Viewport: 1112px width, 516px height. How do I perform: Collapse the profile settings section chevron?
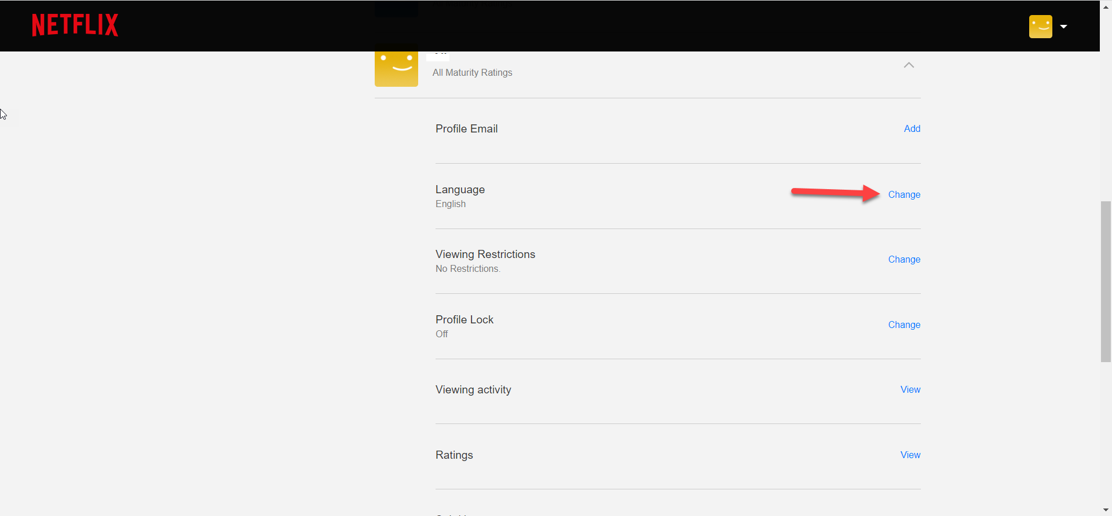[909, 65]
